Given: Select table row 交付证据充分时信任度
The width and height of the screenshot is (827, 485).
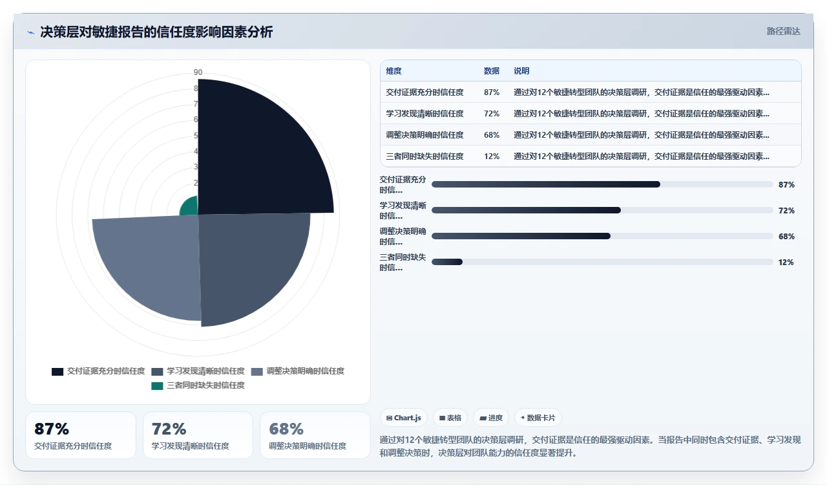Looking at the screenshot, I should click(x=591, y=92).
